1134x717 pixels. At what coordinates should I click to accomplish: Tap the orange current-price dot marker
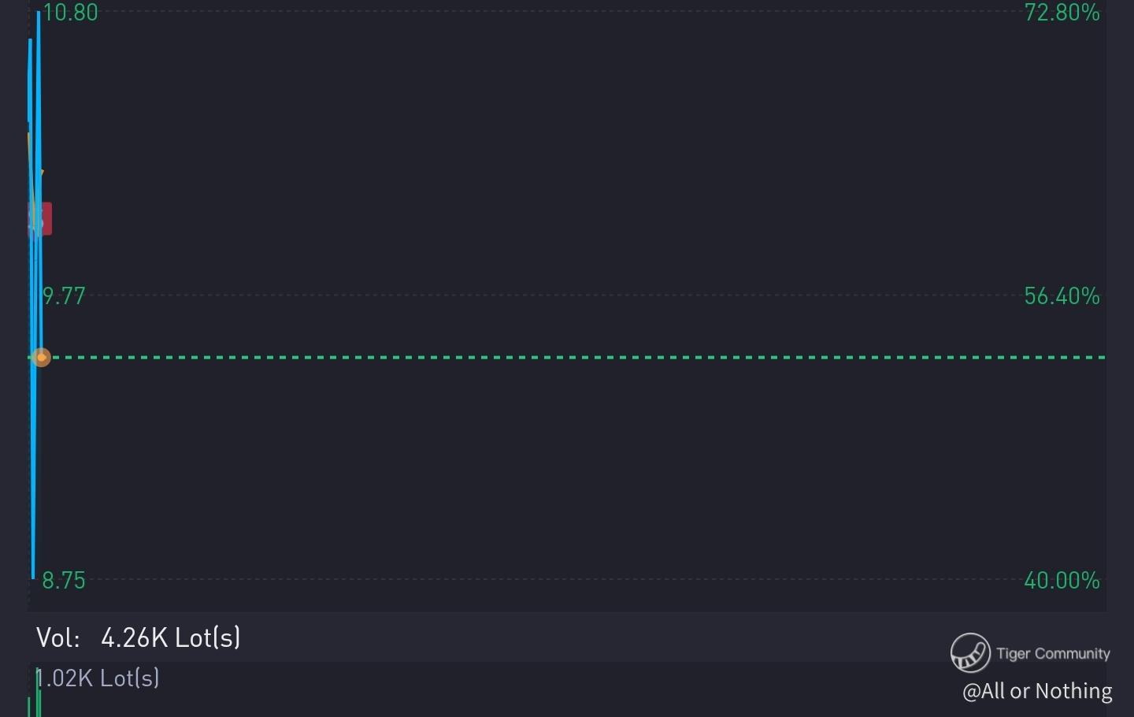tap(42, 358)
